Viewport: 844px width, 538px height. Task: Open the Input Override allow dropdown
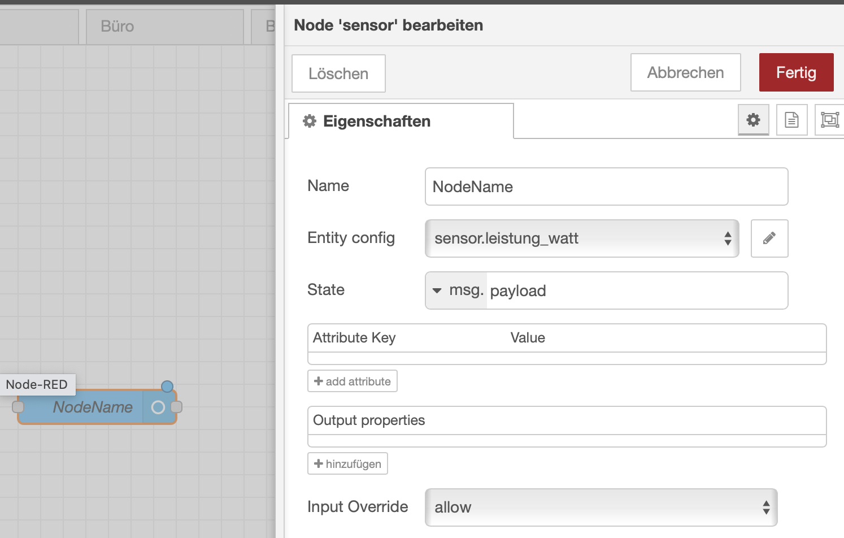601,507
